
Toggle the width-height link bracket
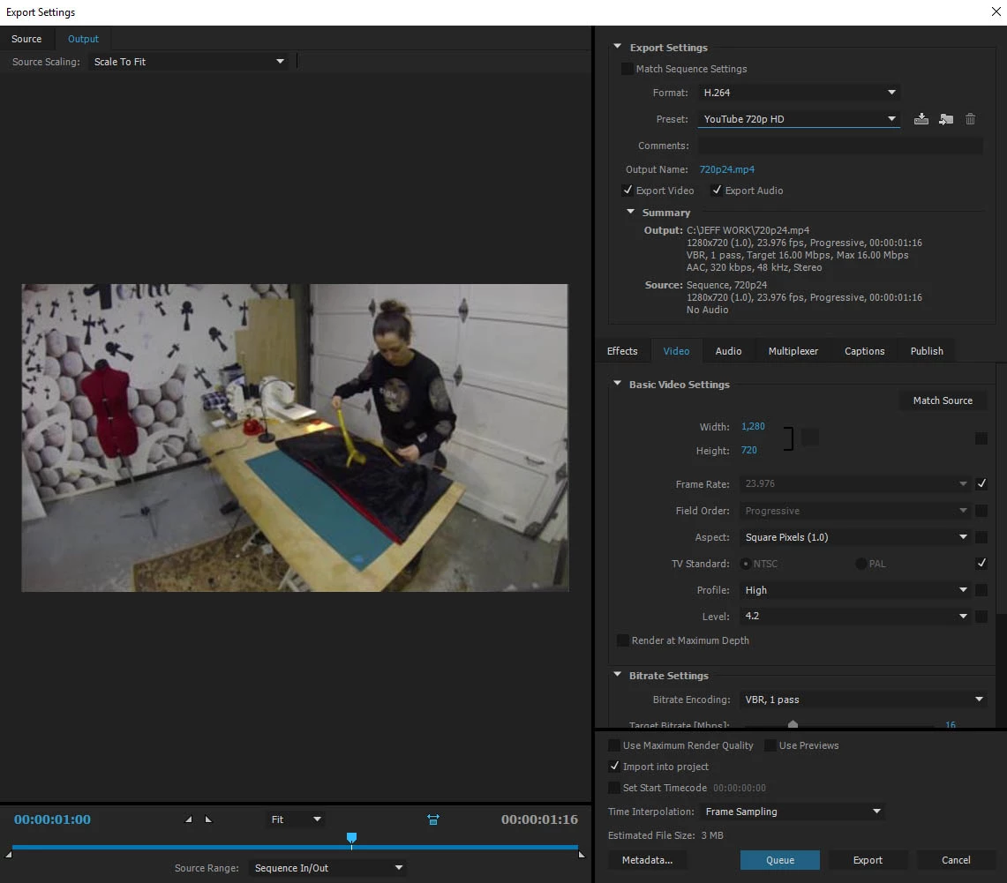789,438
